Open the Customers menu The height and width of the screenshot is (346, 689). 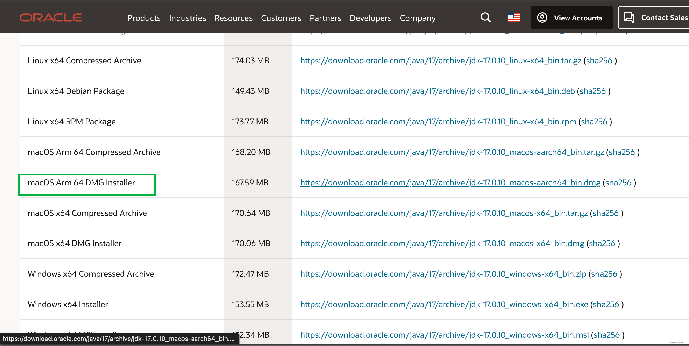[x=281, y=18]
